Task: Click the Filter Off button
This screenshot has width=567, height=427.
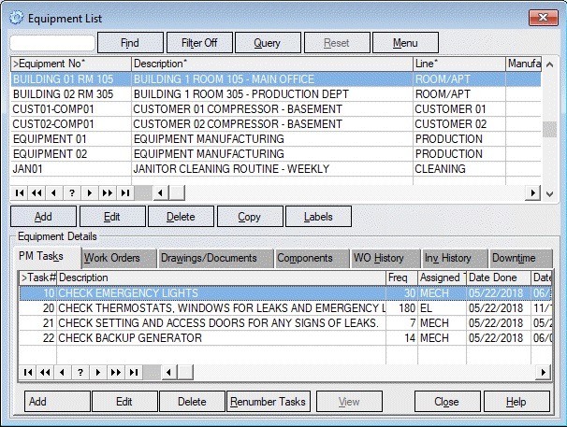Action: click(x=199, y=43)
